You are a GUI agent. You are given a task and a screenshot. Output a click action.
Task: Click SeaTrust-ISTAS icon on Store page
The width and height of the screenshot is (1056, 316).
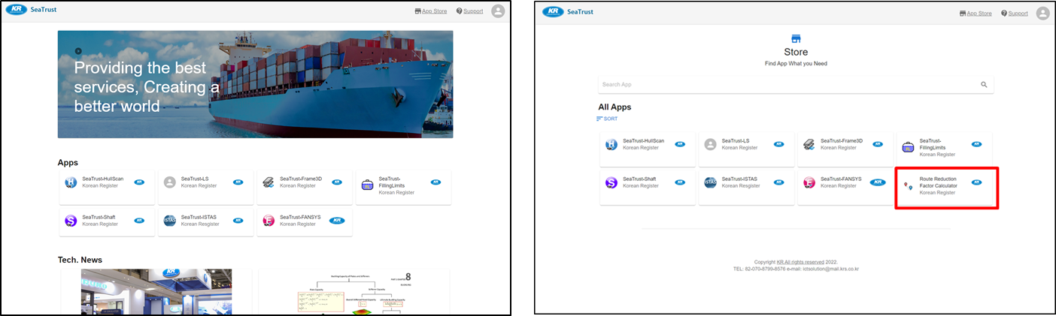(710, 182)
